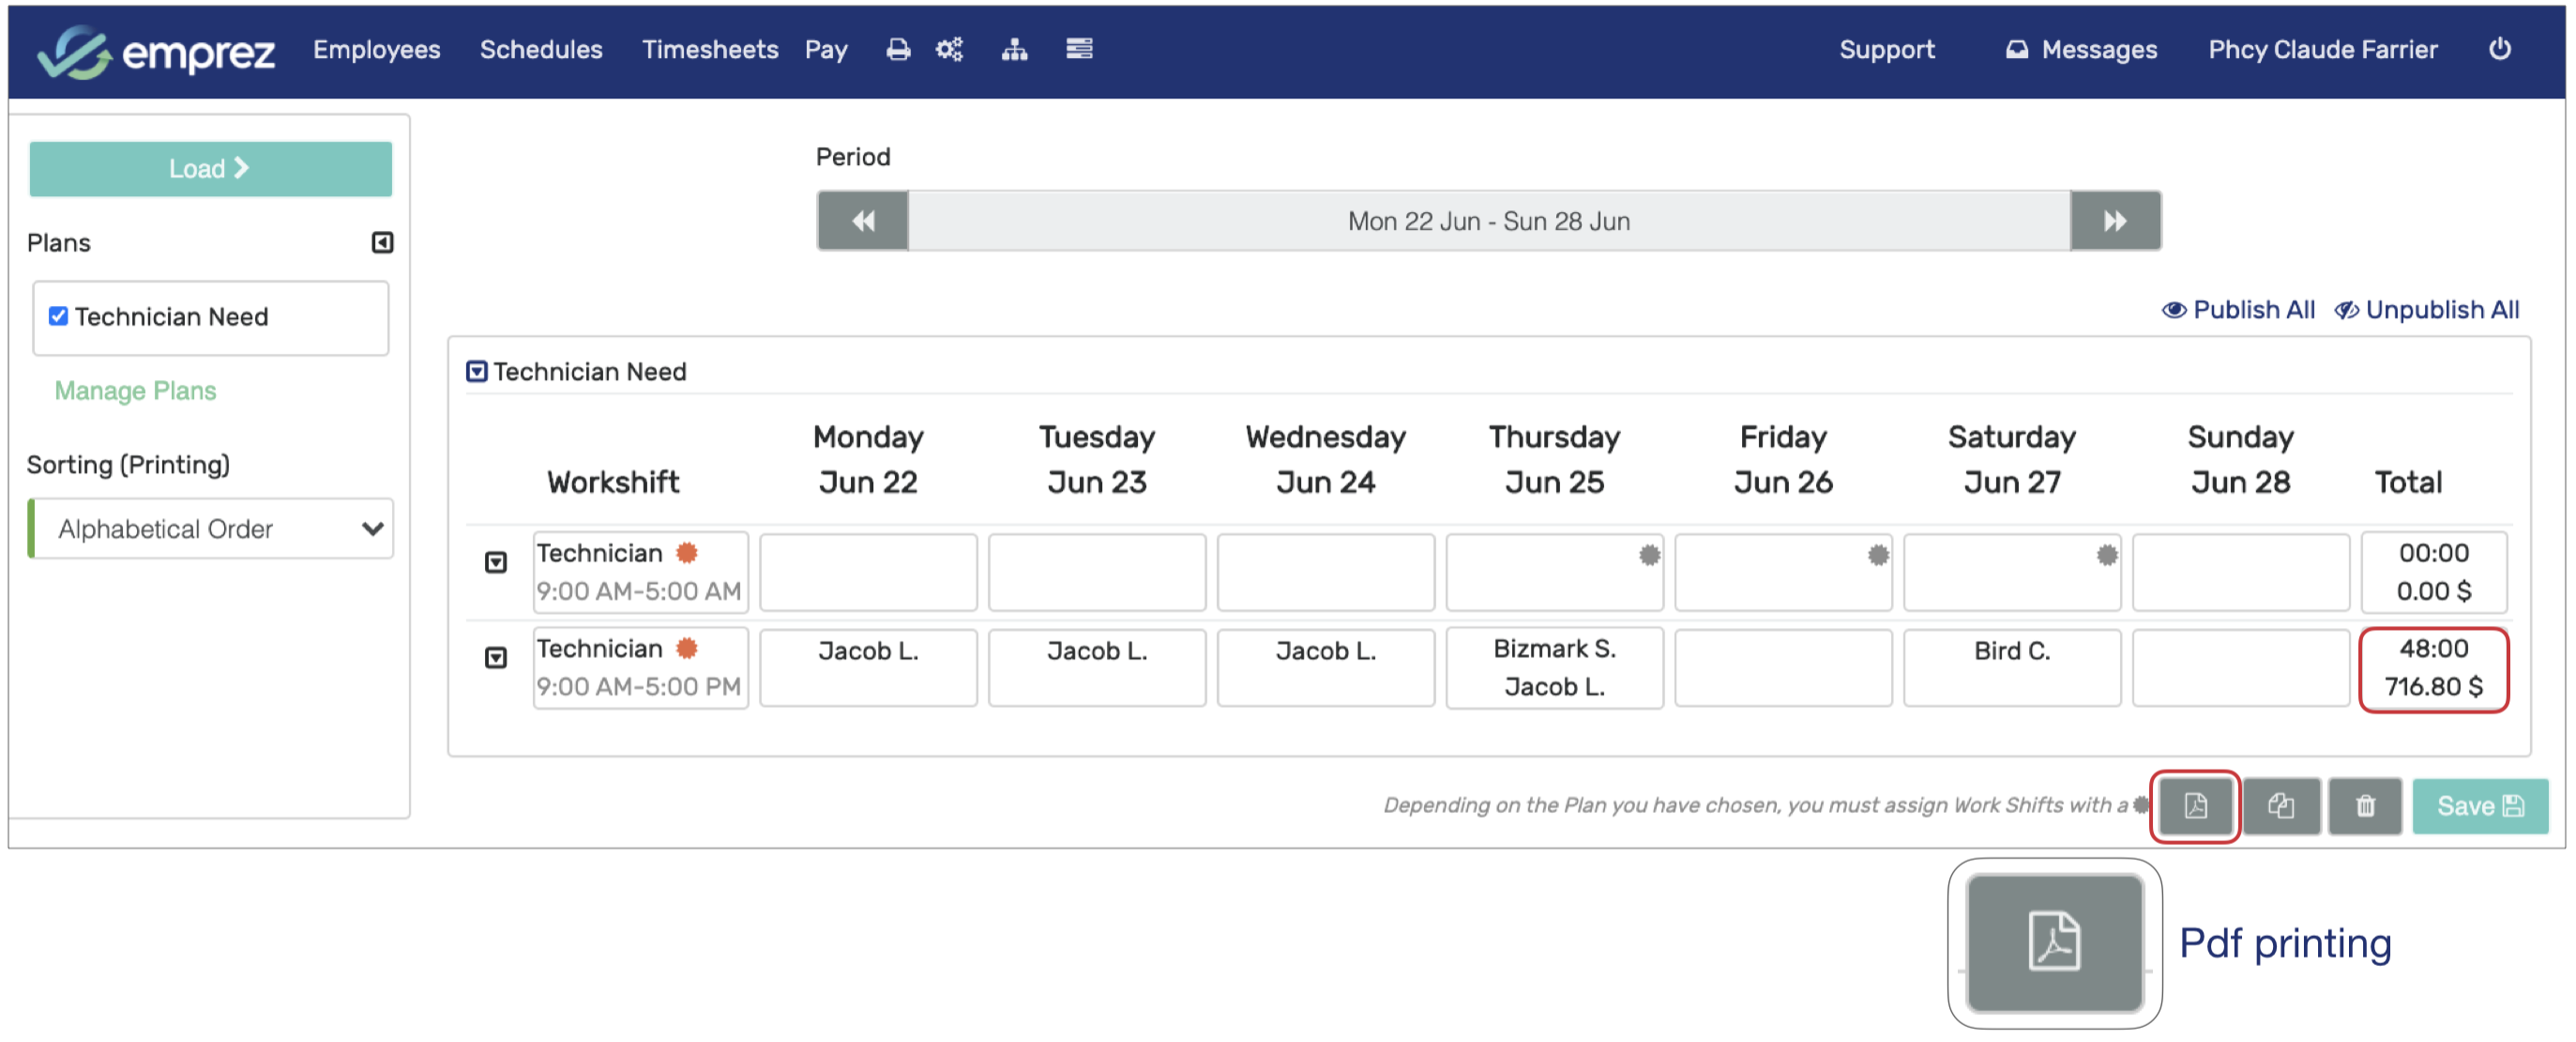Go to previous period with rewind arrow
This screenshot has width=2576, height=1042.
pyautogui.click(x=863, y=222)
